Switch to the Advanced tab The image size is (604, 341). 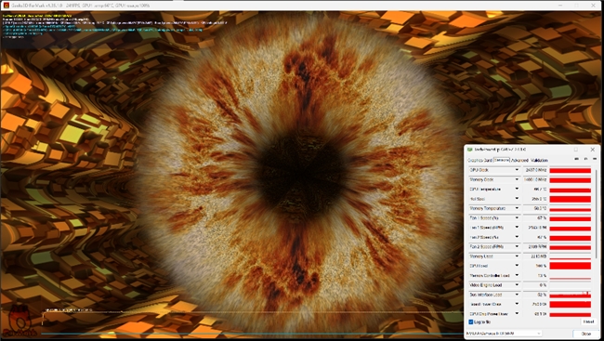coord(519,161)
